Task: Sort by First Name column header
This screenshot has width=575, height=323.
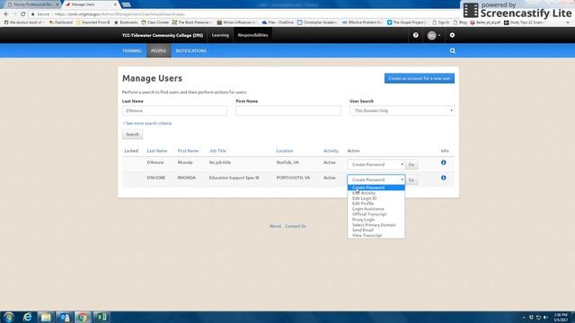Action: tap(188, 151)
